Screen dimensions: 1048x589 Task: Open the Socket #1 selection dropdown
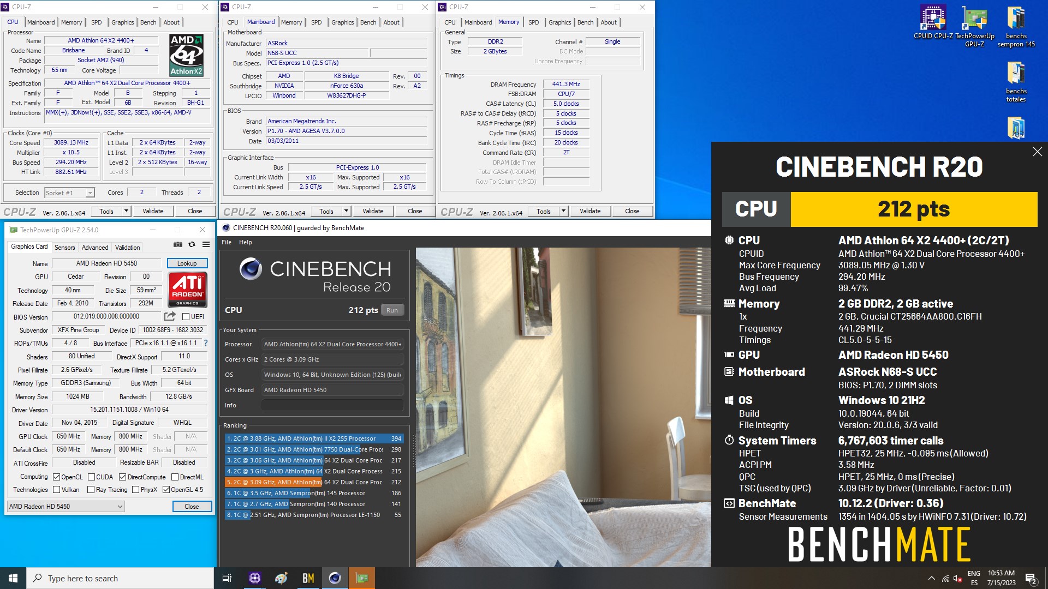coord(69,193)
